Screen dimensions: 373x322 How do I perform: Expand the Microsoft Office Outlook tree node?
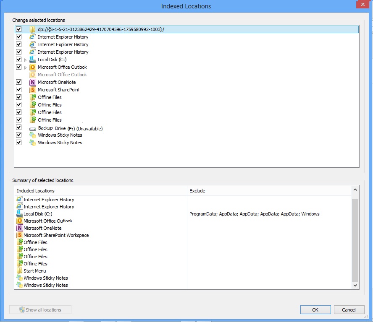coord(26,68)
